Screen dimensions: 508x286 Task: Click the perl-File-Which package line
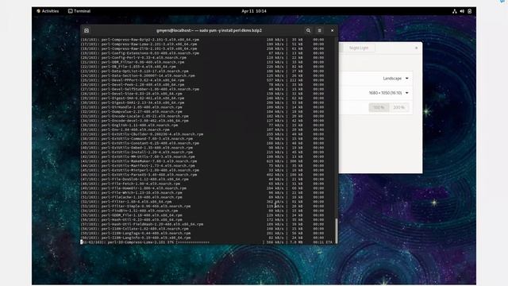pos(202,192)
